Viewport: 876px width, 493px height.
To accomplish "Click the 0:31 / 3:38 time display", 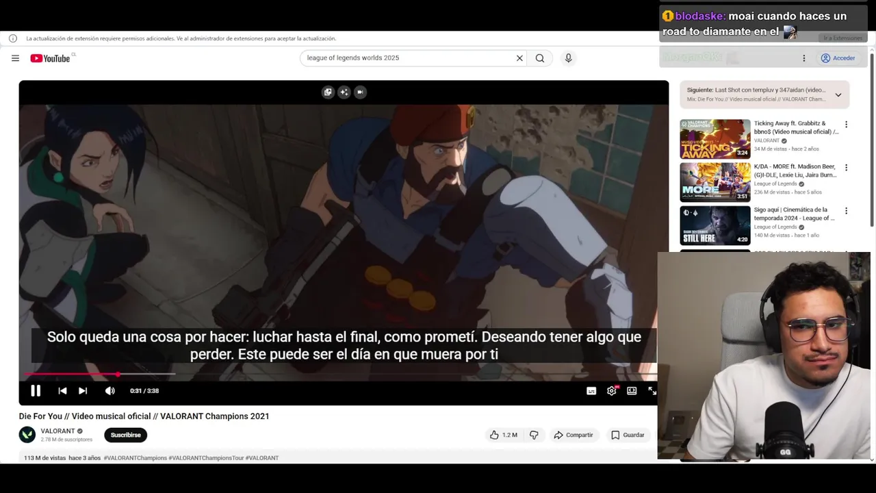I will pyautogui.click(x=144, y=391).
